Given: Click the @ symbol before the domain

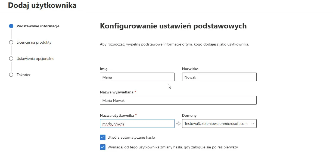Looking at the screenshot, I should 178,123.
